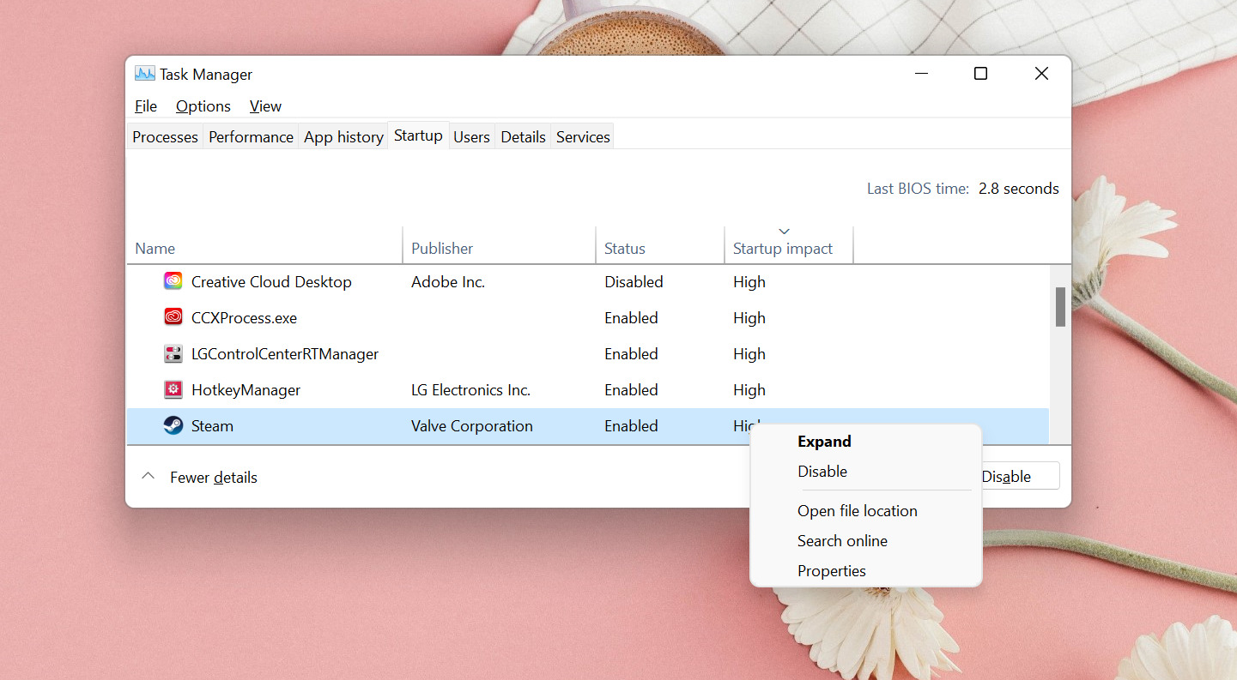Sort by the Publisher column header
The width and height of the screenshot is (1237, 680).
[x=442, y=248]
